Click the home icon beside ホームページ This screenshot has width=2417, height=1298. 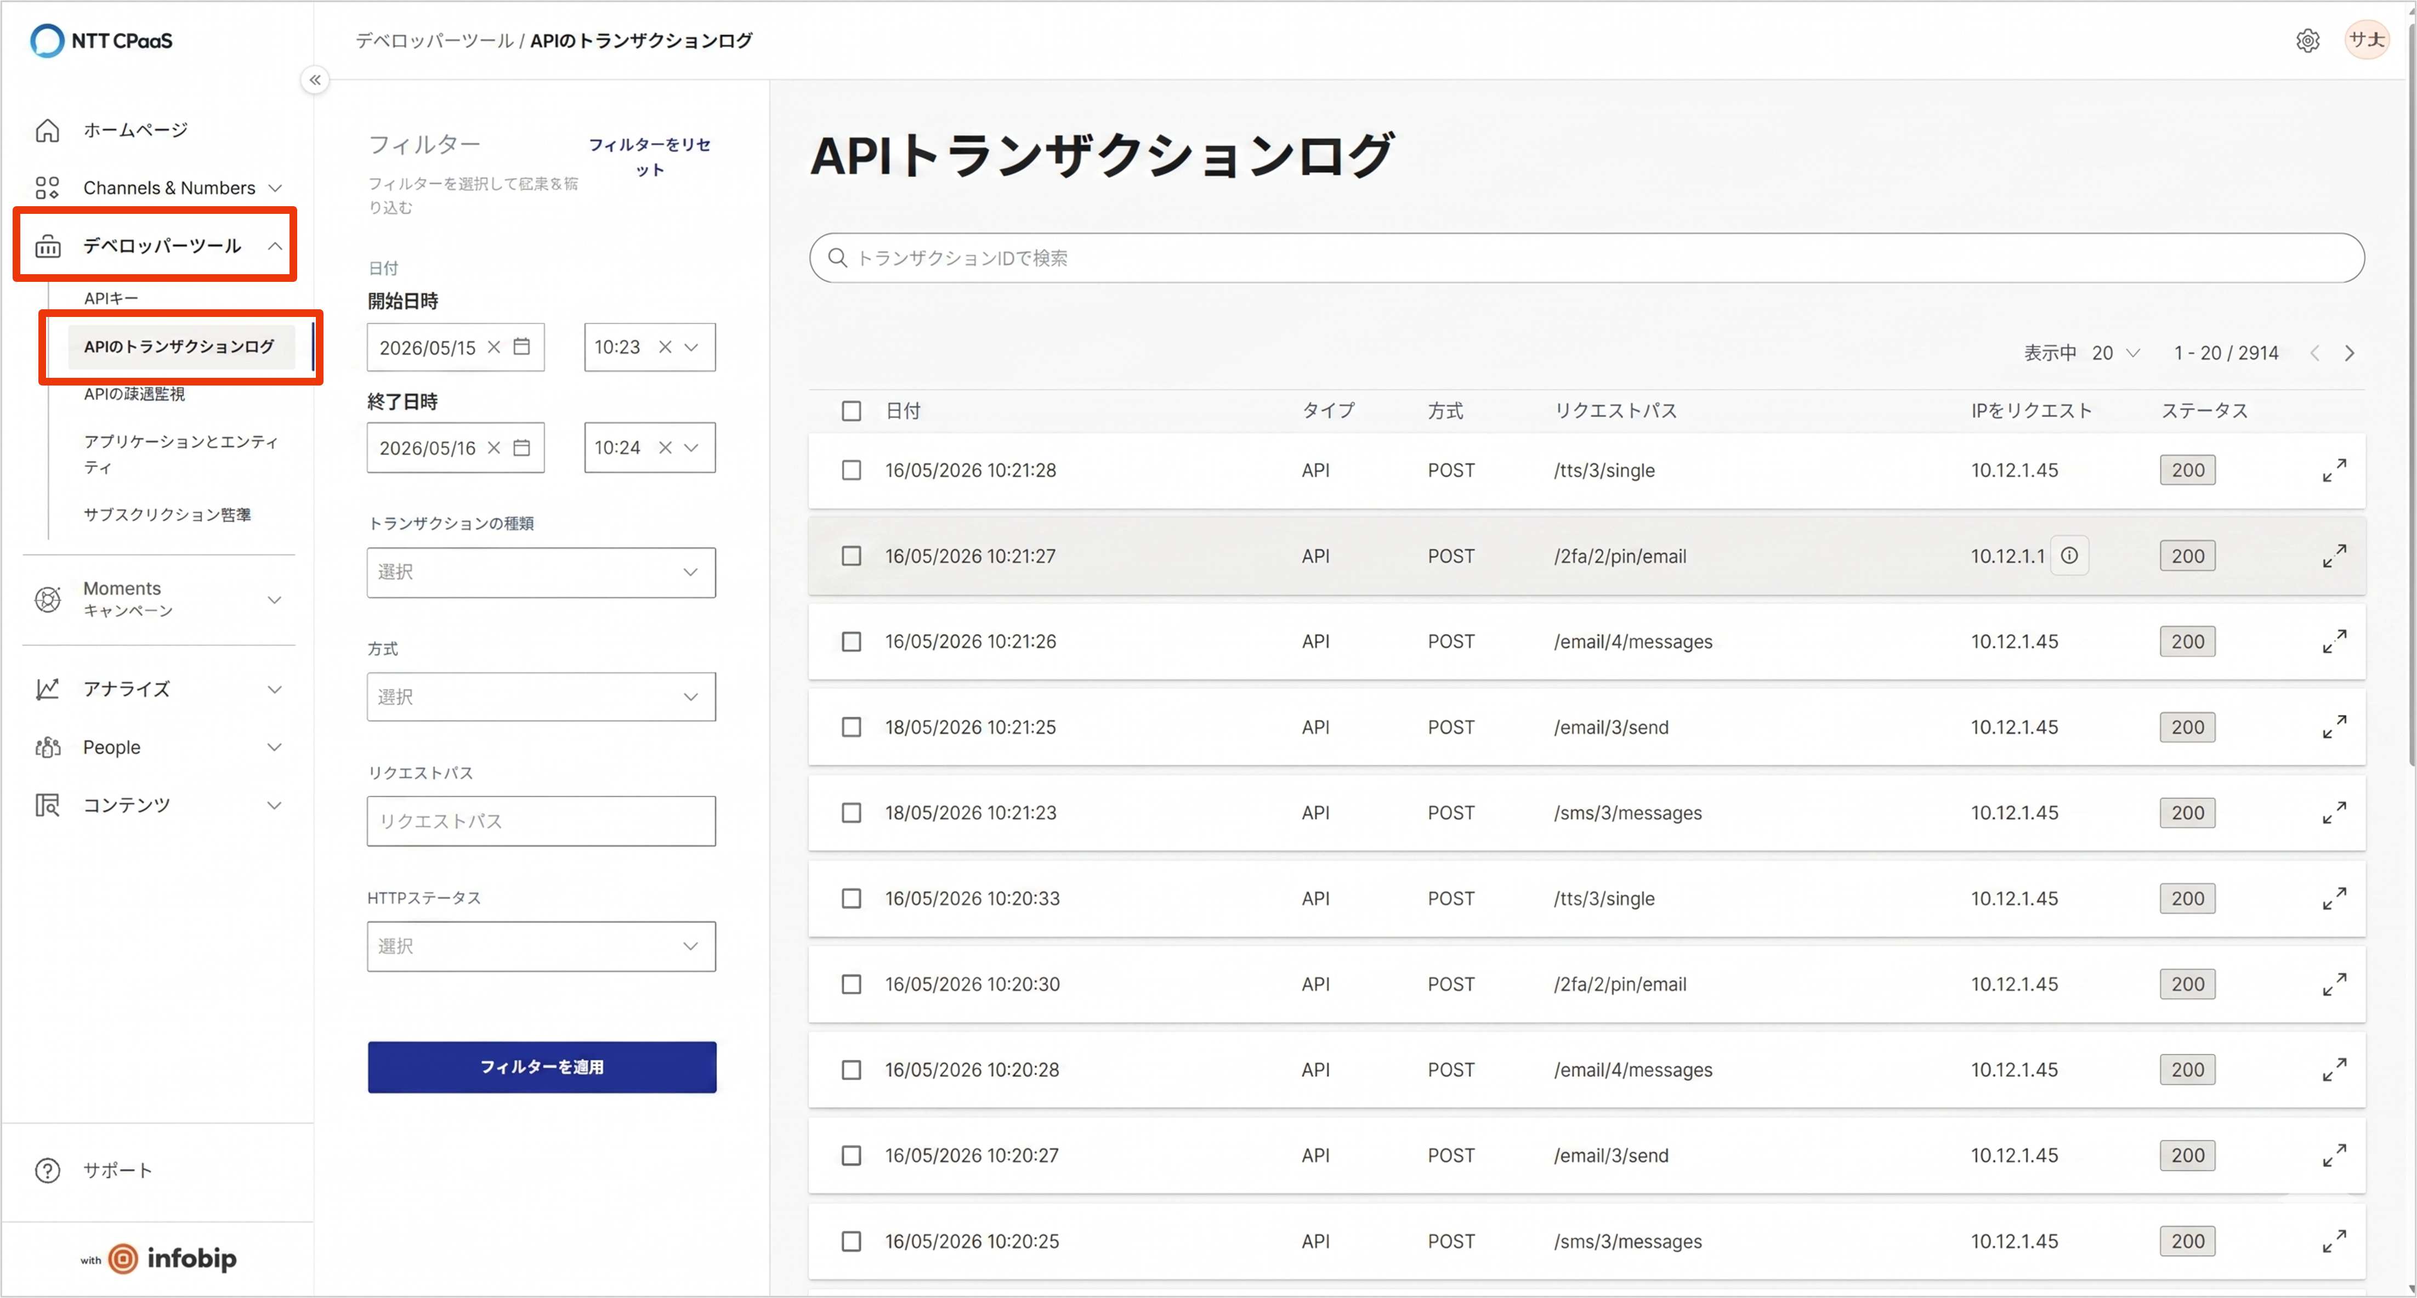click(47, 131)
